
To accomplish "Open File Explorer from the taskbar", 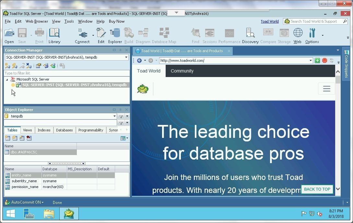I will coord(49,214).
